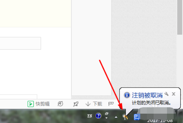The height and width of the screenshot is (123, 183).
Task: Show hidden tray icons arrow
Action: pyautogui.click(x=116, y=117)
